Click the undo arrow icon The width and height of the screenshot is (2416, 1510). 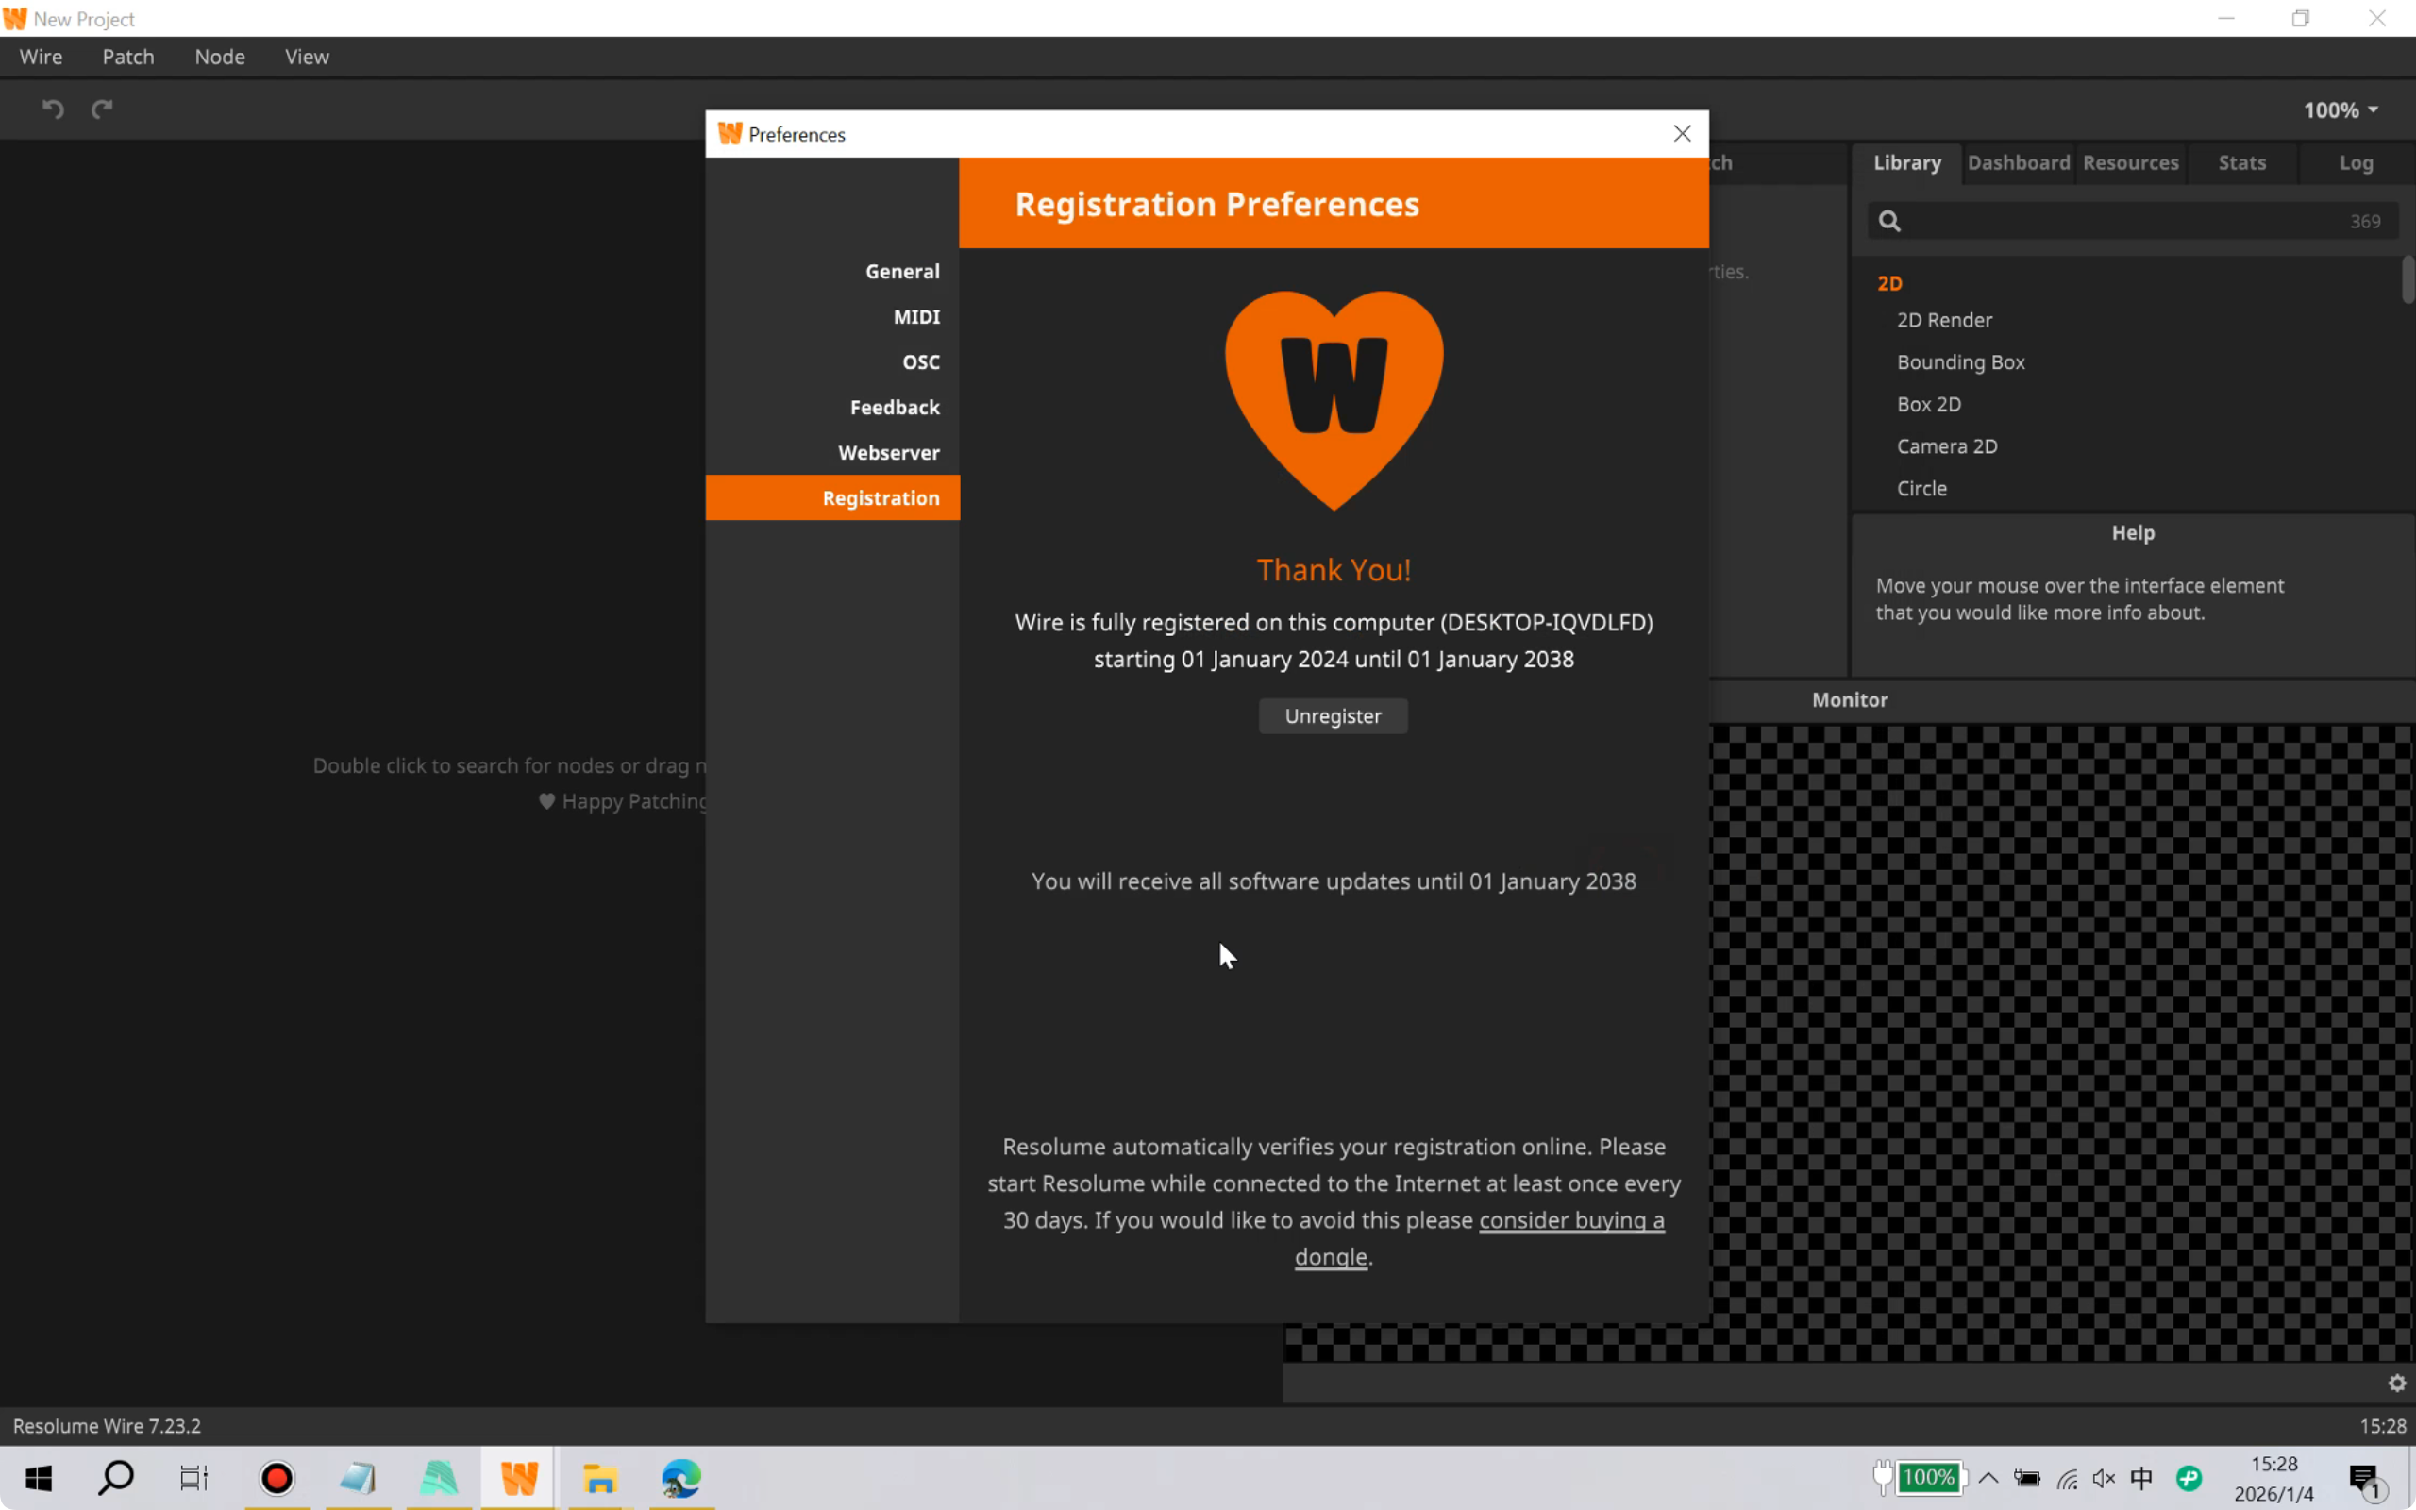pyautogui.click(x=53, y=109)
